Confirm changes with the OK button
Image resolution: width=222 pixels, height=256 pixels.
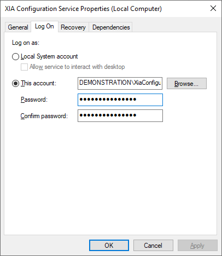click(x=109, y=246)
